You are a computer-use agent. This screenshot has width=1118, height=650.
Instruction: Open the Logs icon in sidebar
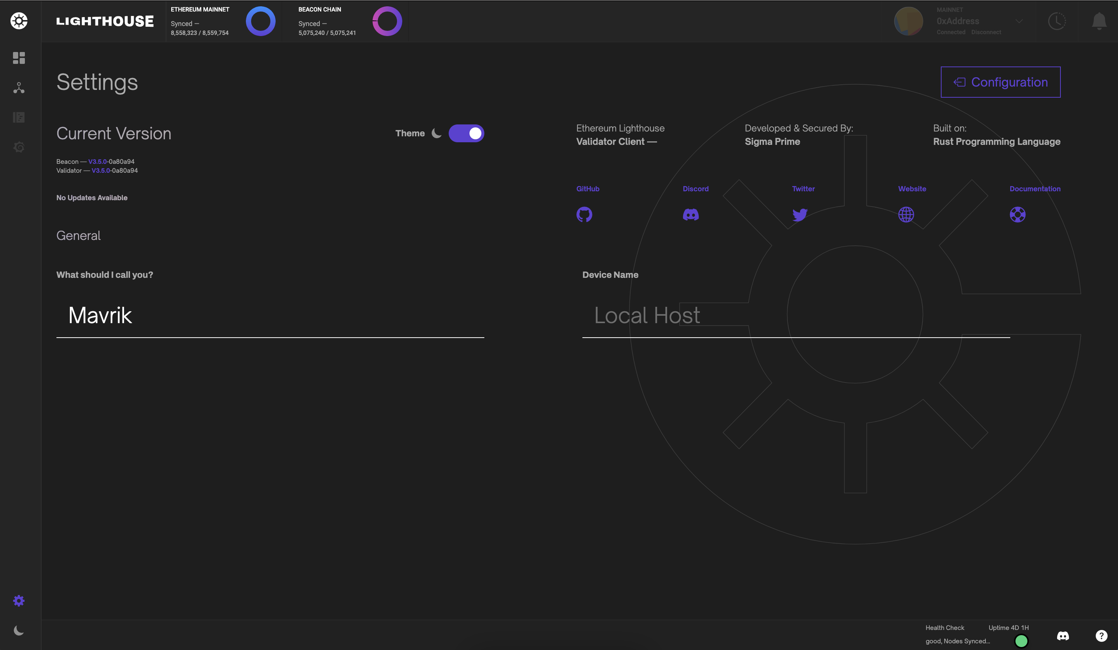click(19, 118)
